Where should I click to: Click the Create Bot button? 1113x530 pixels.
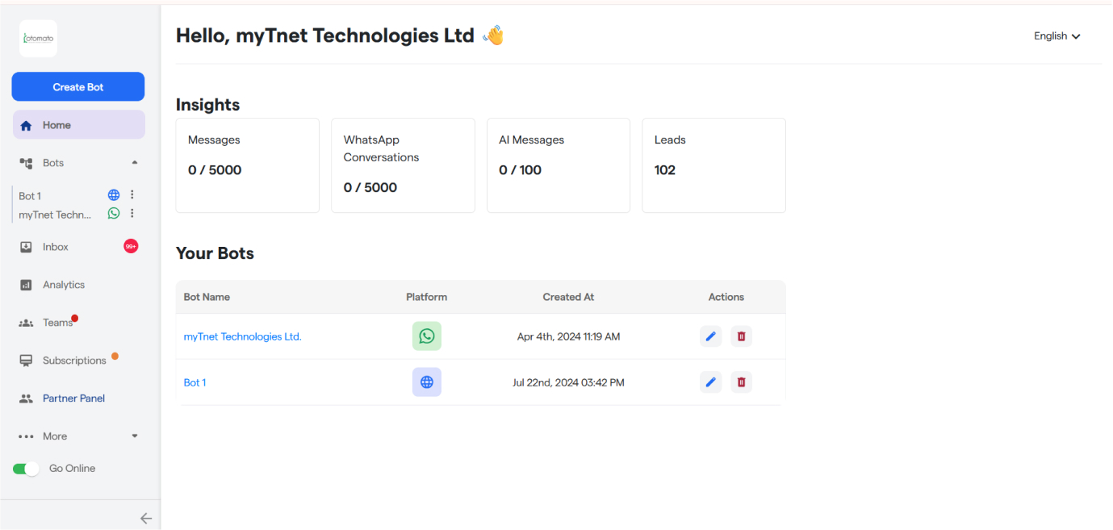click(78, 87)
